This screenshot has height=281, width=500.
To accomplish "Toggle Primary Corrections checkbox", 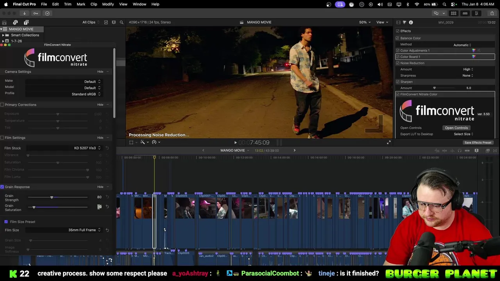I will [2, 105].
